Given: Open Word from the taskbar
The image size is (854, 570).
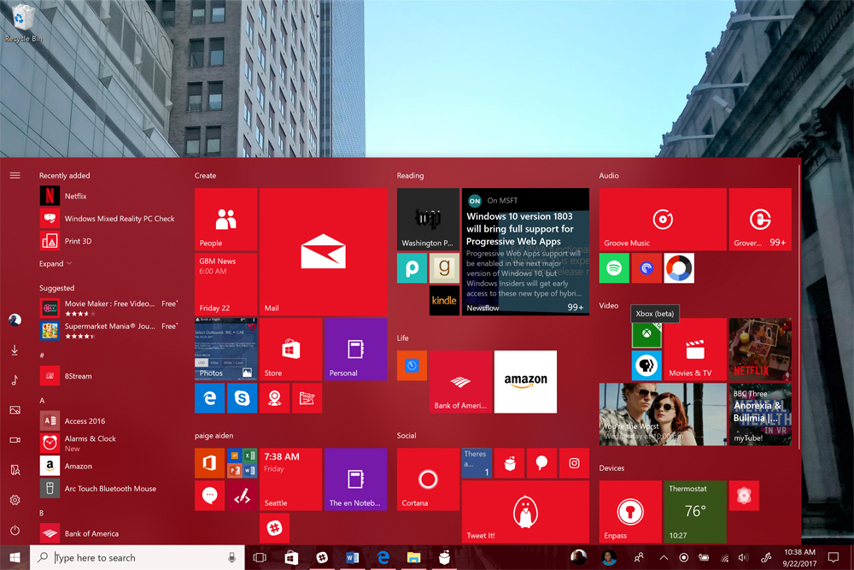Looking at the screenshot, I should (x=353, y=557).
